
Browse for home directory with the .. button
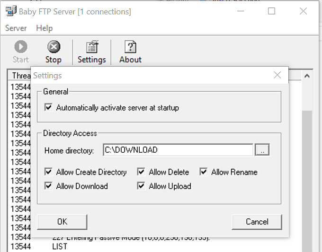click(x=262, y=150)
